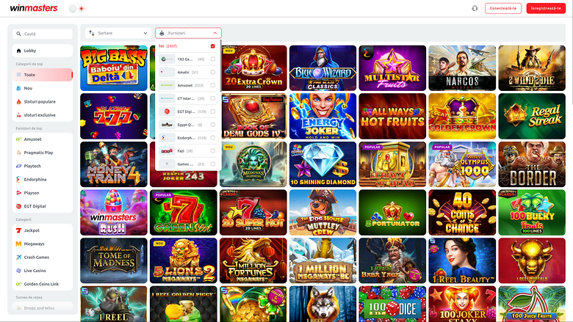This screenshot has height=322, width=573.
Task: Open Big Bass Baboiu' din Deltă game
Action: [114, 68]
